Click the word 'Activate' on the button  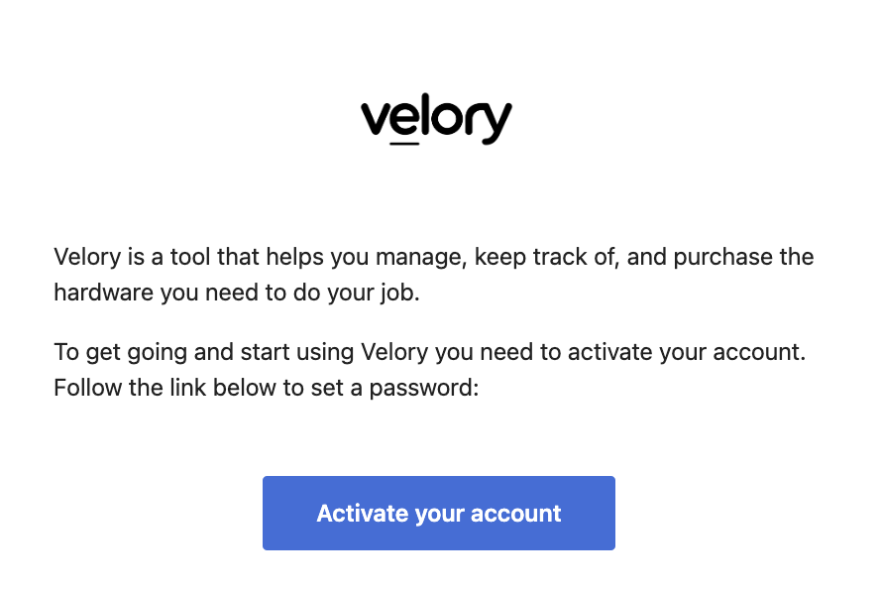tap(363, 513)
